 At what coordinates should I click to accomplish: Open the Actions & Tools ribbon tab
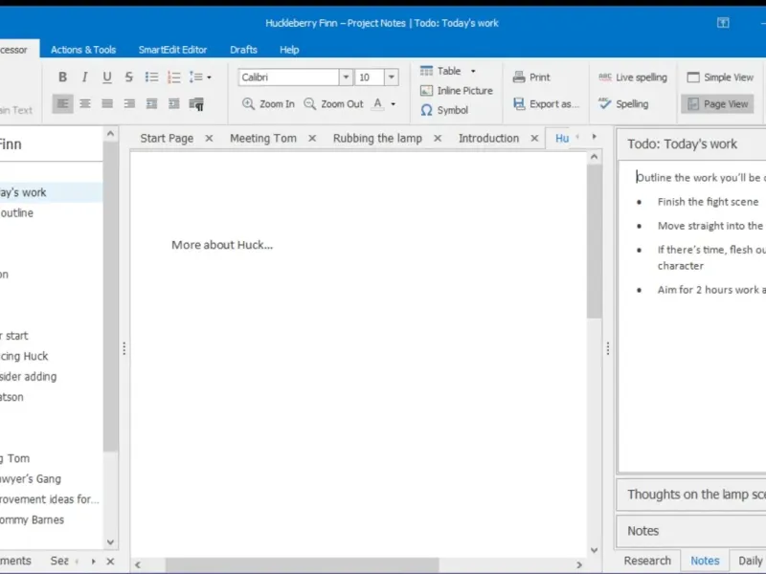click(83, 50)
